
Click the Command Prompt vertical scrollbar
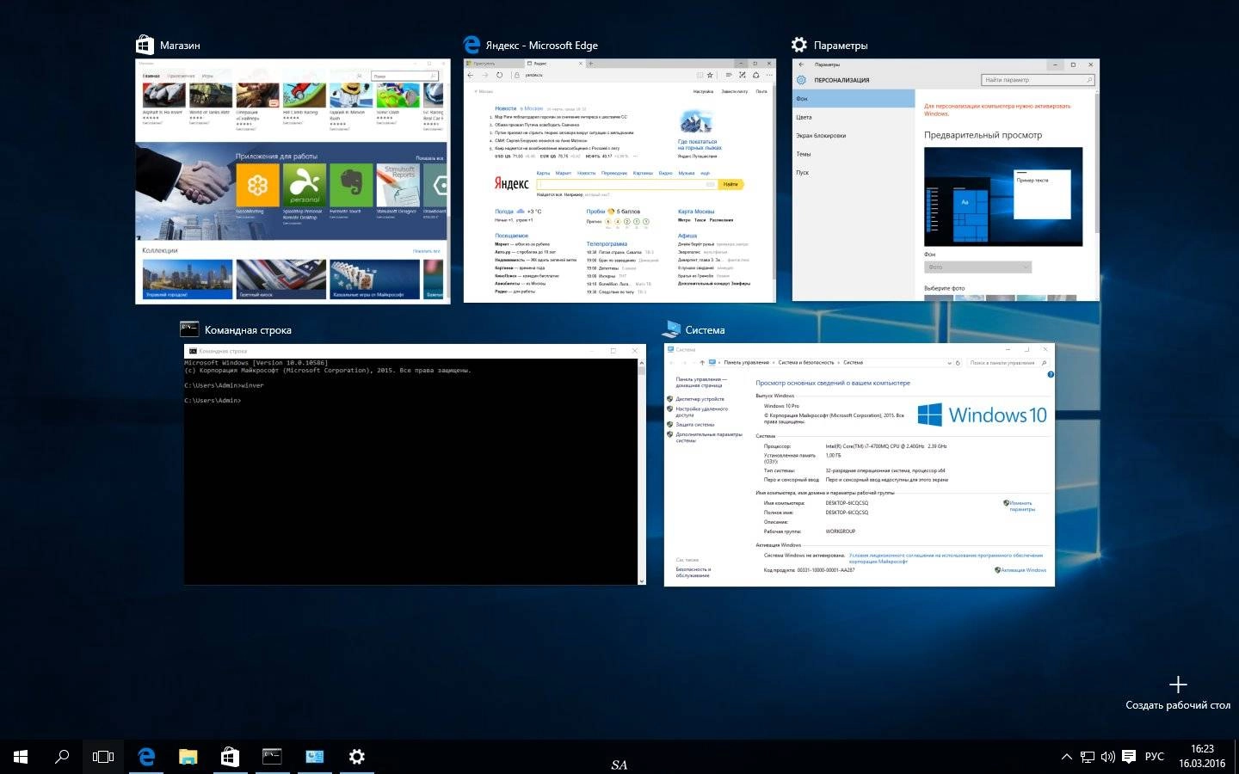tap(642, 471)
